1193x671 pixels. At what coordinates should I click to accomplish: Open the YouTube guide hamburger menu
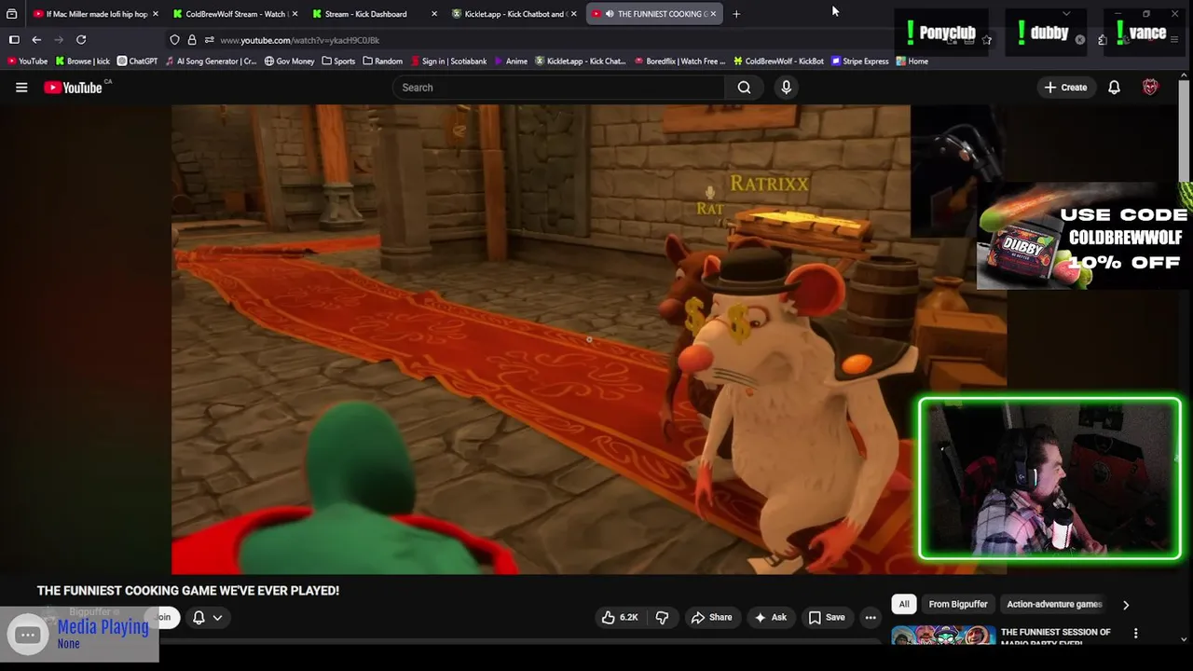point(21,88)
